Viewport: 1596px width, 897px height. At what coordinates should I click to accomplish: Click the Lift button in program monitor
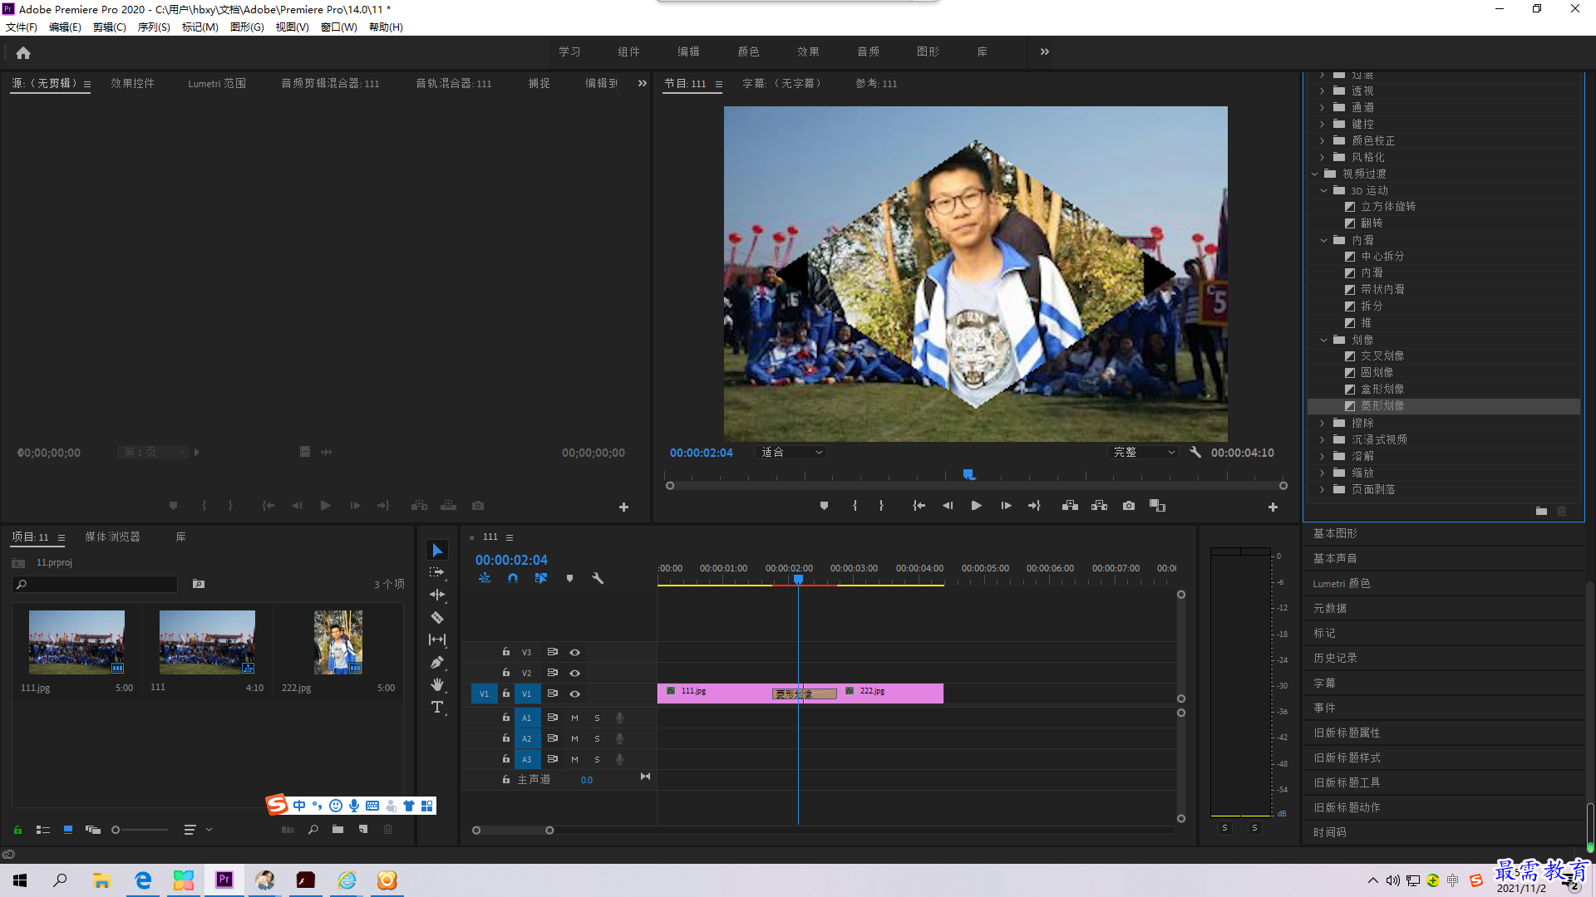[x=1070, y=506]
